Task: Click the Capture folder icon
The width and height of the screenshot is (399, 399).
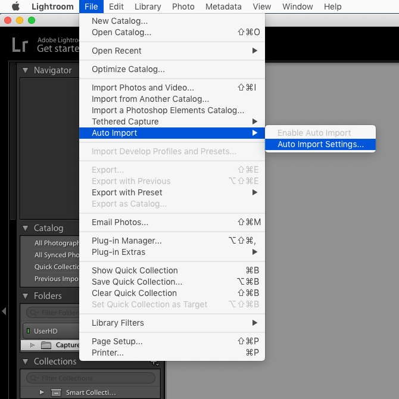Action: pyautogui.click(x=46, y=345)
